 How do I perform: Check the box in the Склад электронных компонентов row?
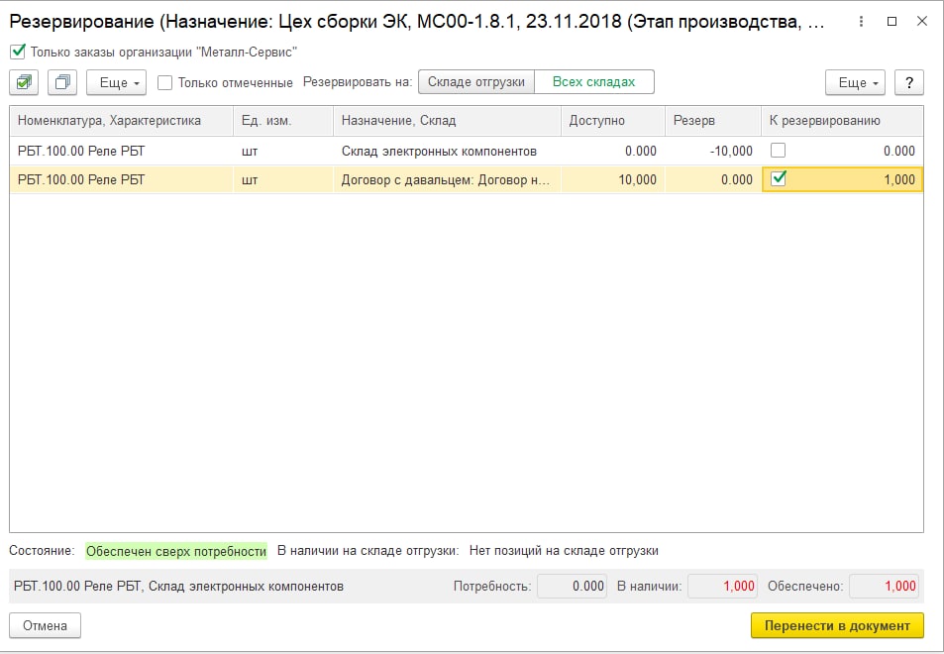778,150
